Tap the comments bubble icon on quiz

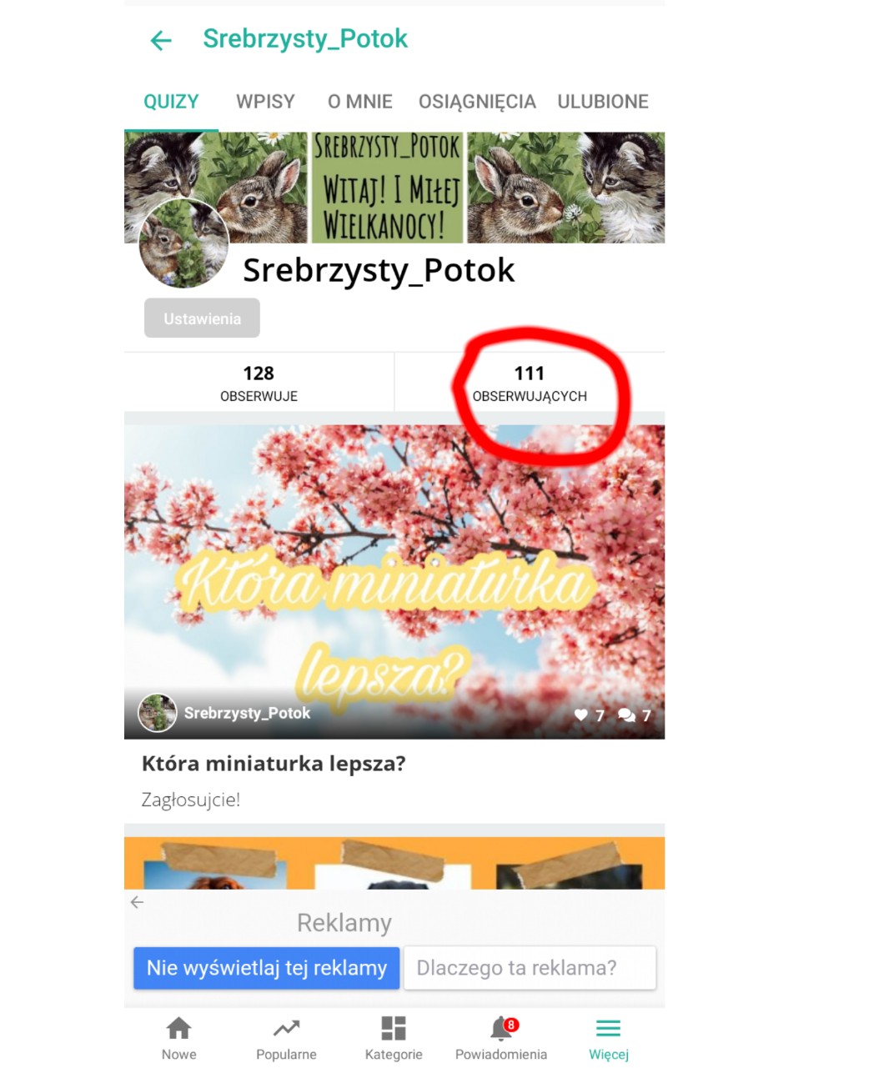[x=627, y=715]
